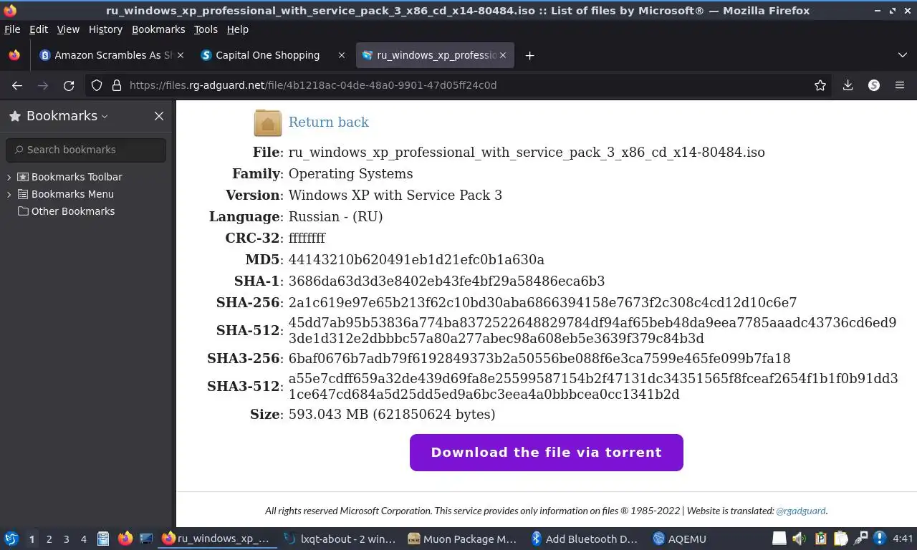This screenshot has height=550, width=917.
Task: Open removable media tray icon
Action: (x=779, y=539)
